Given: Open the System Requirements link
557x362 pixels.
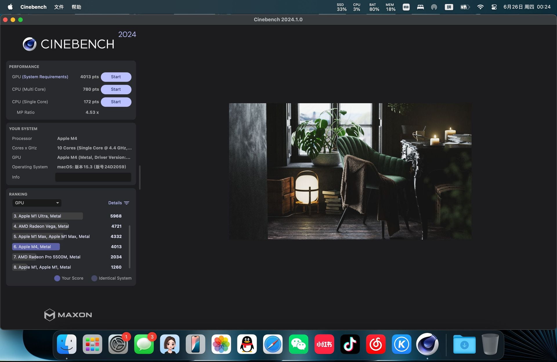Looking at the screenshot, I should 45,77.
